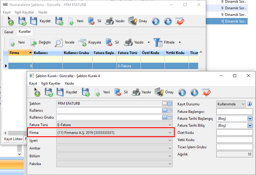
Task: Open İlgili Kayıtlar menu in Numaralama Şablonu window
Action: (24, 12)
